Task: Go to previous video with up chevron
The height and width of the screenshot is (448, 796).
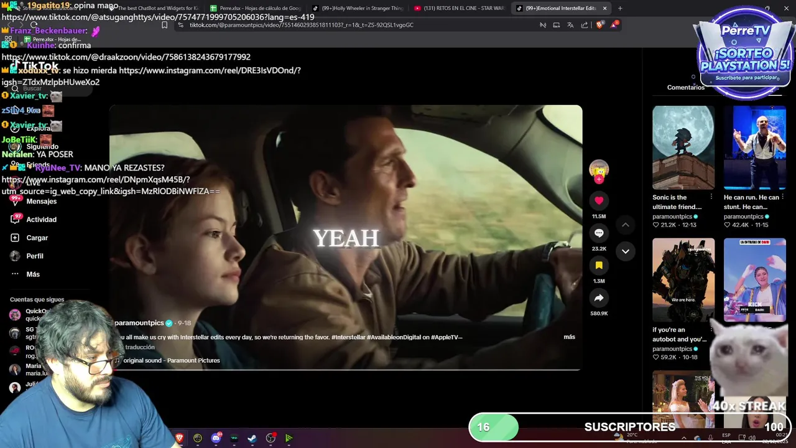Action: [x=626, y=225]
